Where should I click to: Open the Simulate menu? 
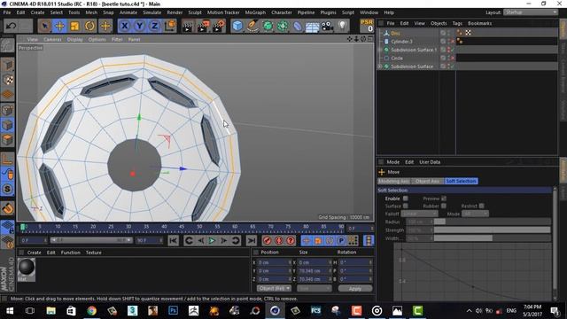(x=151, y=12)
